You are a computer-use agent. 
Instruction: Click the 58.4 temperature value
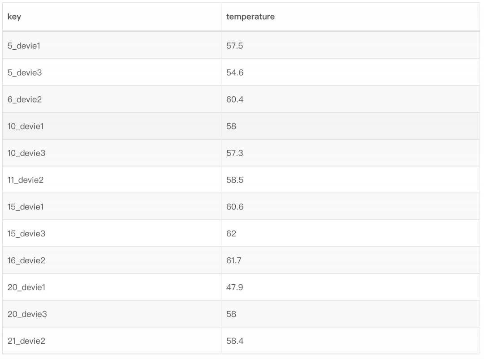(235, 341)
